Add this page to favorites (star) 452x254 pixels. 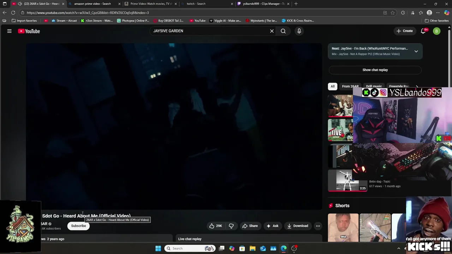tap(393, 13)
